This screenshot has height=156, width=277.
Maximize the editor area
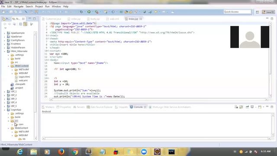coord(272,19)
